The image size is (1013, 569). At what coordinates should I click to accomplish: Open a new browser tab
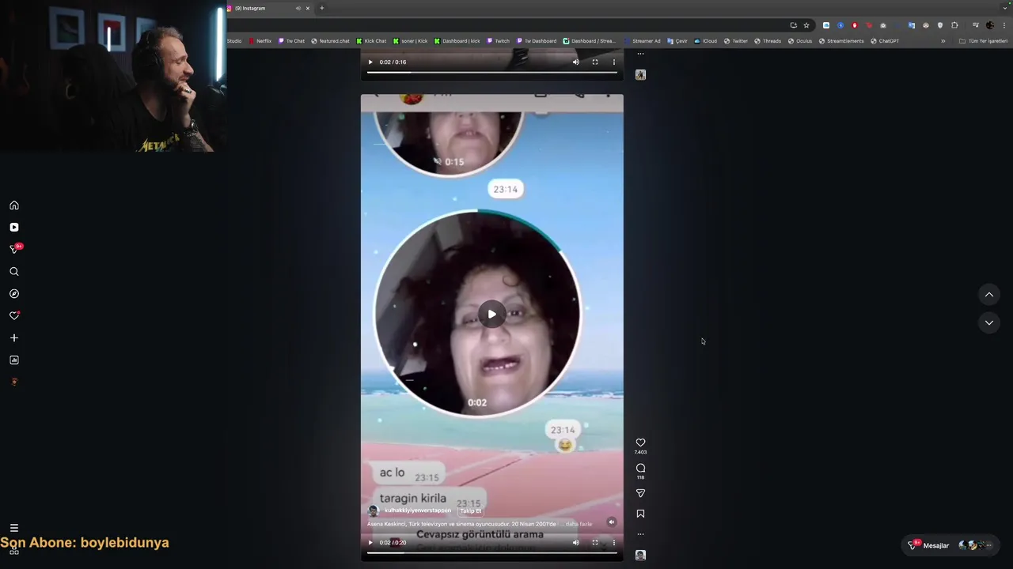click(x=321, y=8)
